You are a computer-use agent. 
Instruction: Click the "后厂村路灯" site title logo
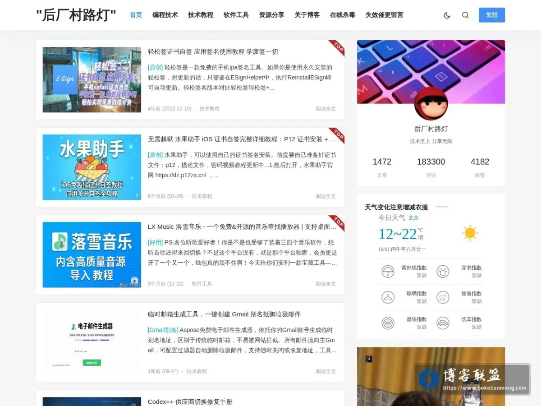[76, 15]
